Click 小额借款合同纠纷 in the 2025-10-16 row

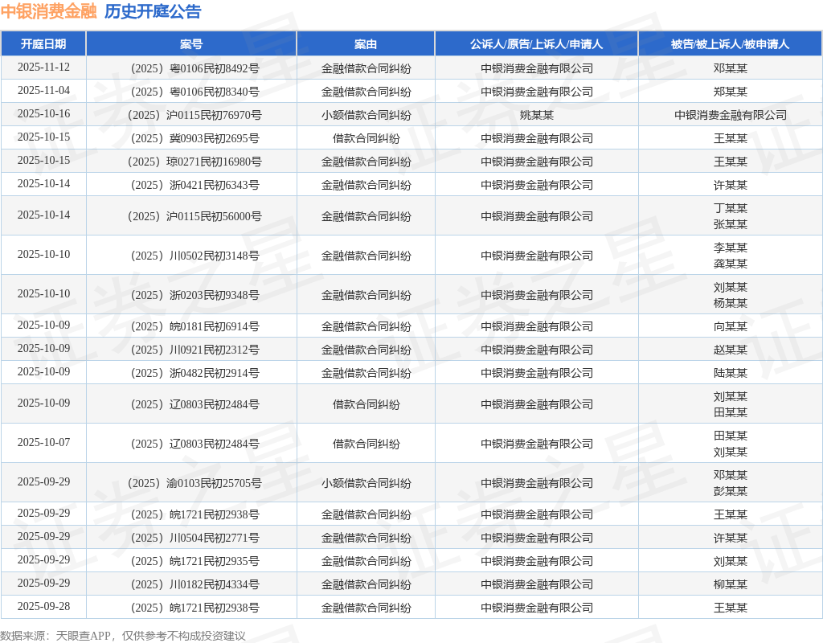(x=366, y=115)
